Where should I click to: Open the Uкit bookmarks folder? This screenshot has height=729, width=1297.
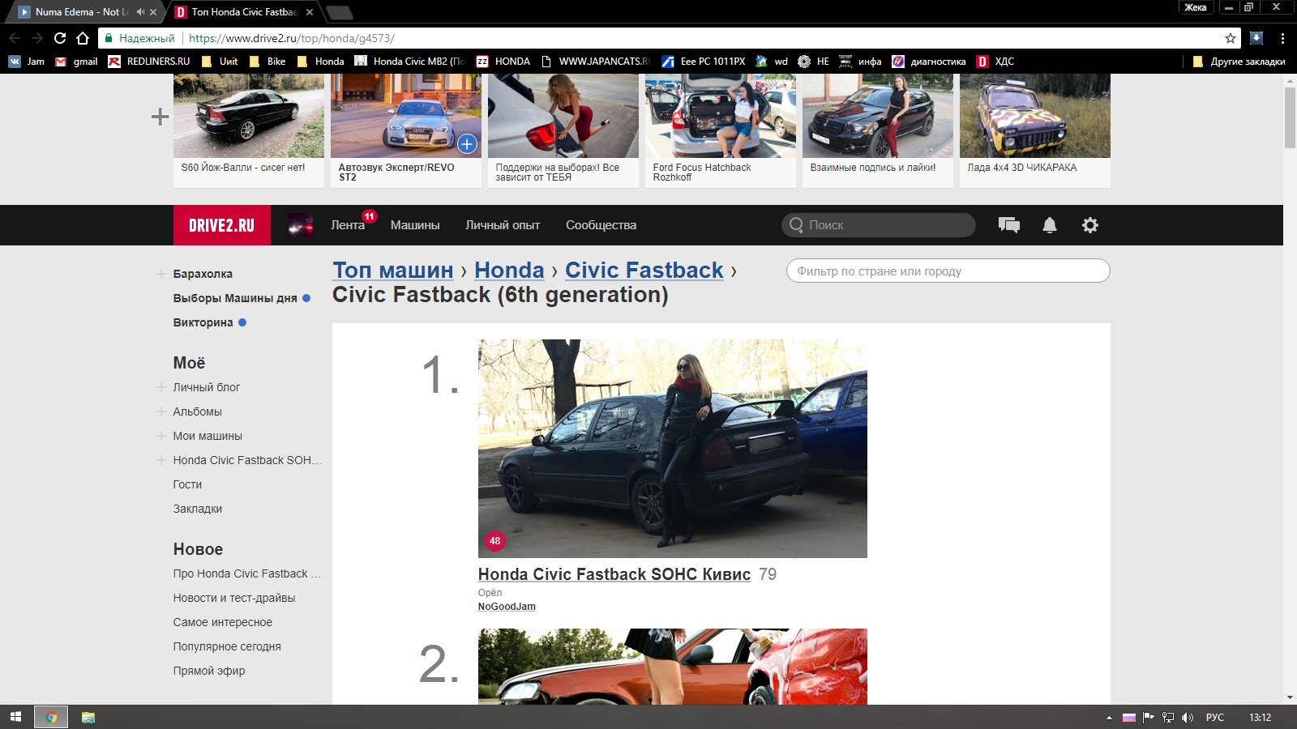point(220,62)
